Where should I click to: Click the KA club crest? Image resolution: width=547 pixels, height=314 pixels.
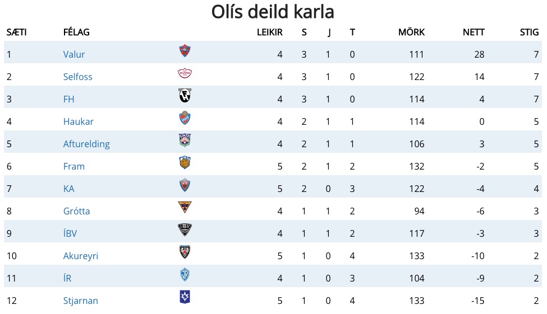pos(185,185)
